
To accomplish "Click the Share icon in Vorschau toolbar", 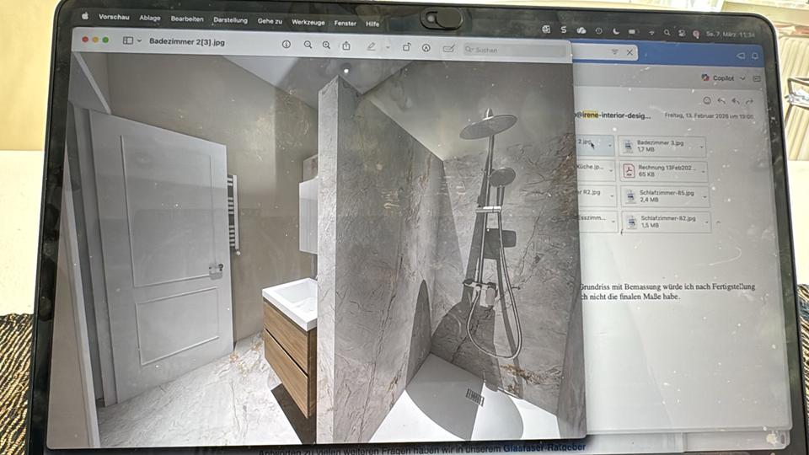I will pos(346,46).
